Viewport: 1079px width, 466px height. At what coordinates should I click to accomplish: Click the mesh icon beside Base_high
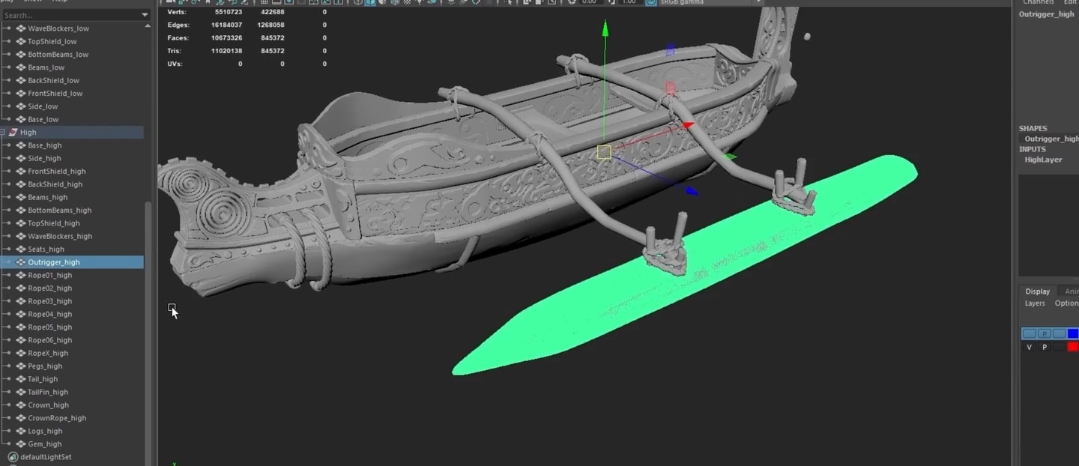click(x=21, y=145)
